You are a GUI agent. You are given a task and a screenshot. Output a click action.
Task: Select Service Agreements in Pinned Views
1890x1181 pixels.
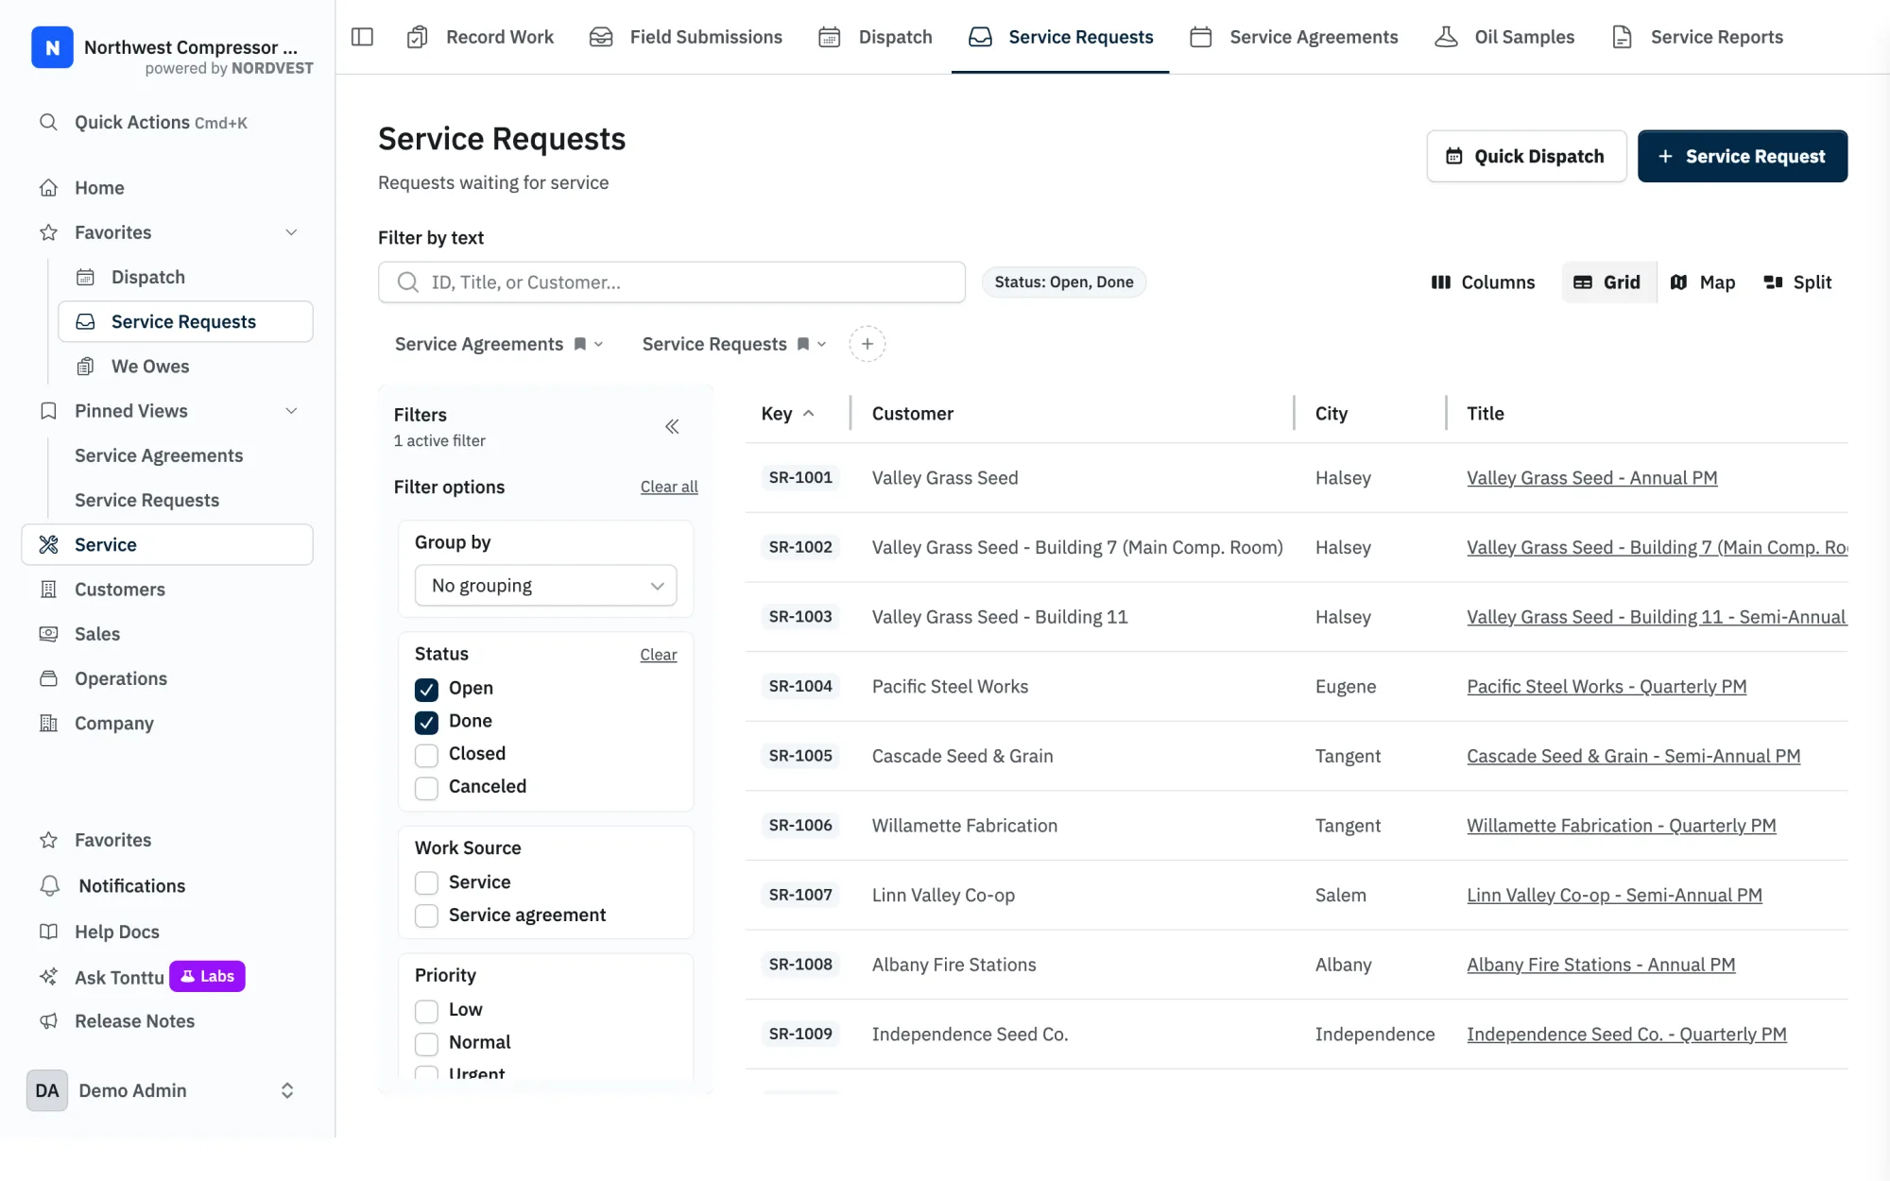159,455
